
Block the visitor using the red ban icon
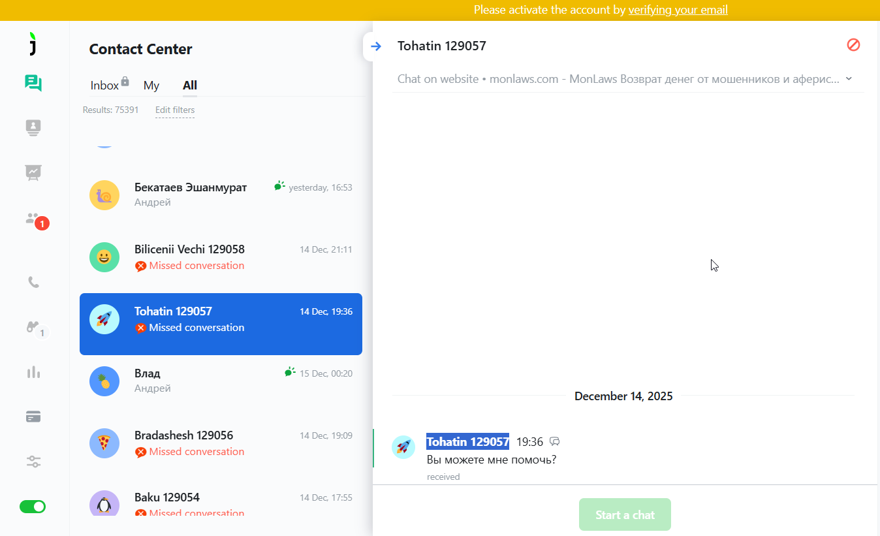853,44
